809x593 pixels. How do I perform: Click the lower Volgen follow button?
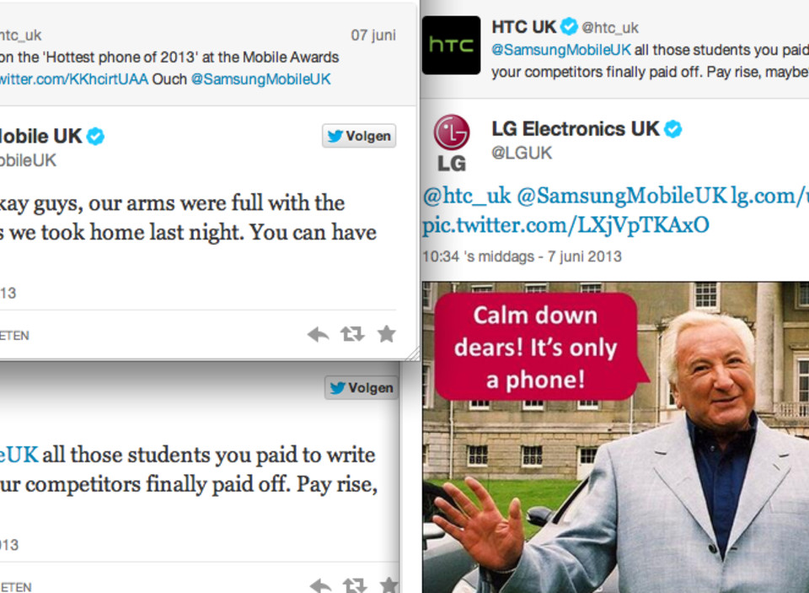coord(362,388)
